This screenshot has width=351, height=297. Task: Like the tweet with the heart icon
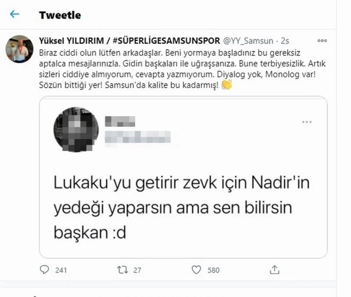(x=197, y=269)
